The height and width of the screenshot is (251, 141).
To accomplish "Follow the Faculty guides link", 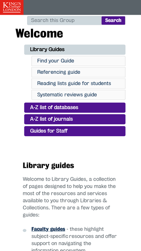I will tap(48, 229).
